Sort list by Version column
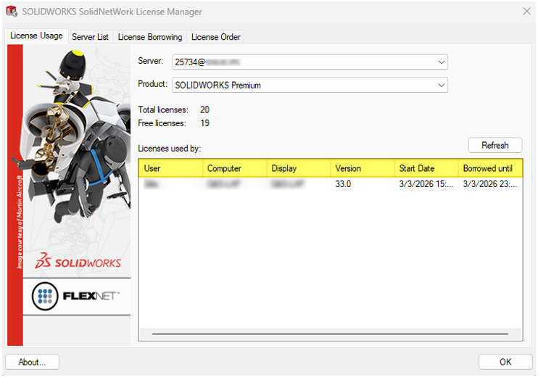 point(362,168)
